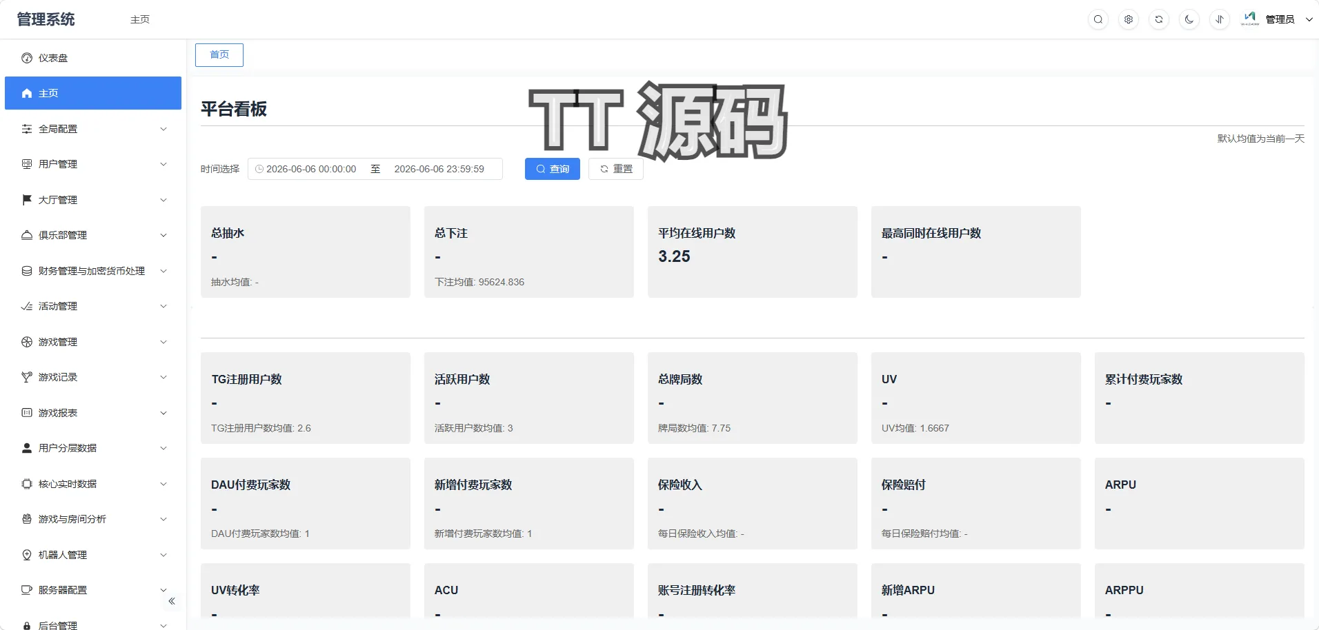This screenshot has width=1319, height=630.
Task: Click the refresh icon in header
Action: (1159, 19)
